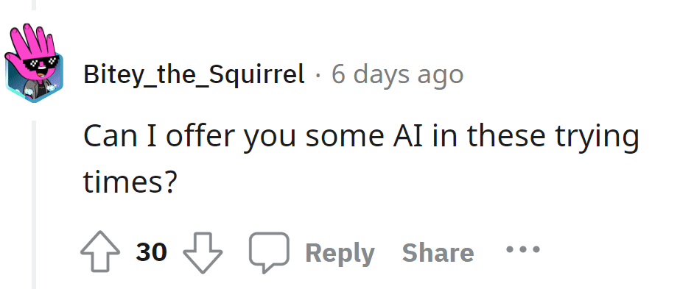Click the phrase "these trying" in the comment
The image size is (694, 289).
553,138
